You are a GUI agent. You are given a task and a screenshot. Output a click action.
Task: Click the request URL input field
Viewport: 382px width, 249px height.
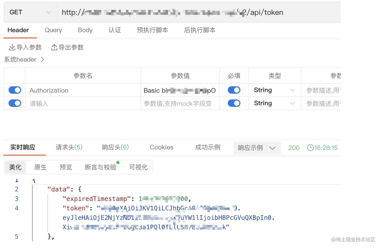click(199, 12)
